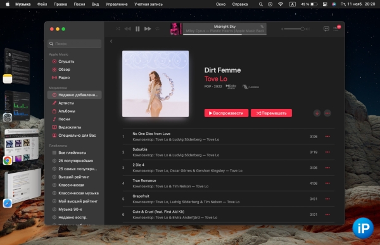Image resolution: width=380 pixels, height=245 pixels.
Task: Click the Поиск search field
Action: tap(75, 44)
